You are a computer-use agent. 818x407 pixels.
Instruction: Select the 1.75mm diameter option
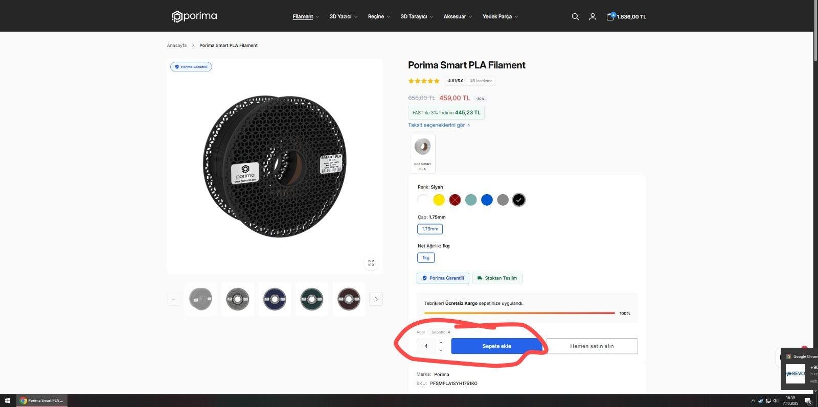[430, 229]
